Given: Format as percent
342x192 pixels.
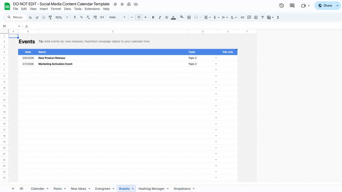Looking at the screenshot, I should point(81,17).
